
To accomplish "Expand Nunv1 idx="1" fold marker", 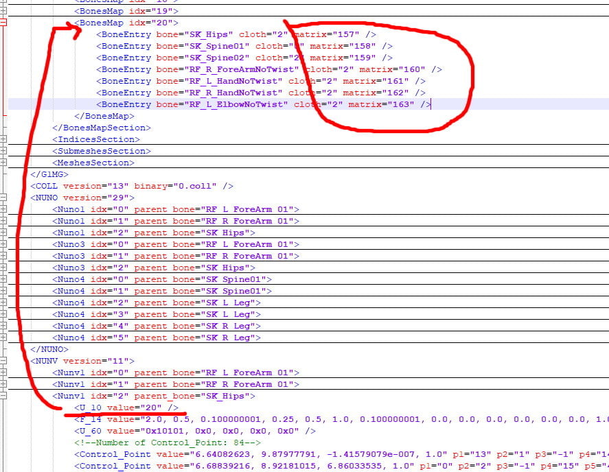I will pos(3,384).
